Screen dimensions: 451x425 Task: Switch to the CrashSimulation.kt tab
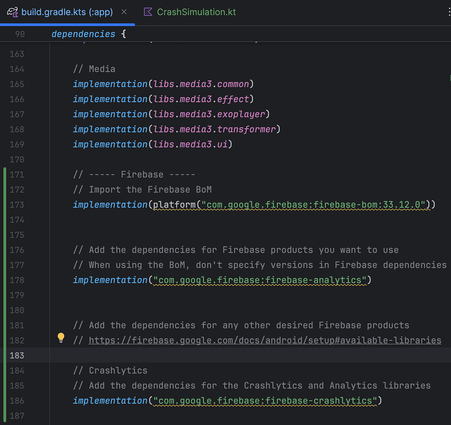196,12
